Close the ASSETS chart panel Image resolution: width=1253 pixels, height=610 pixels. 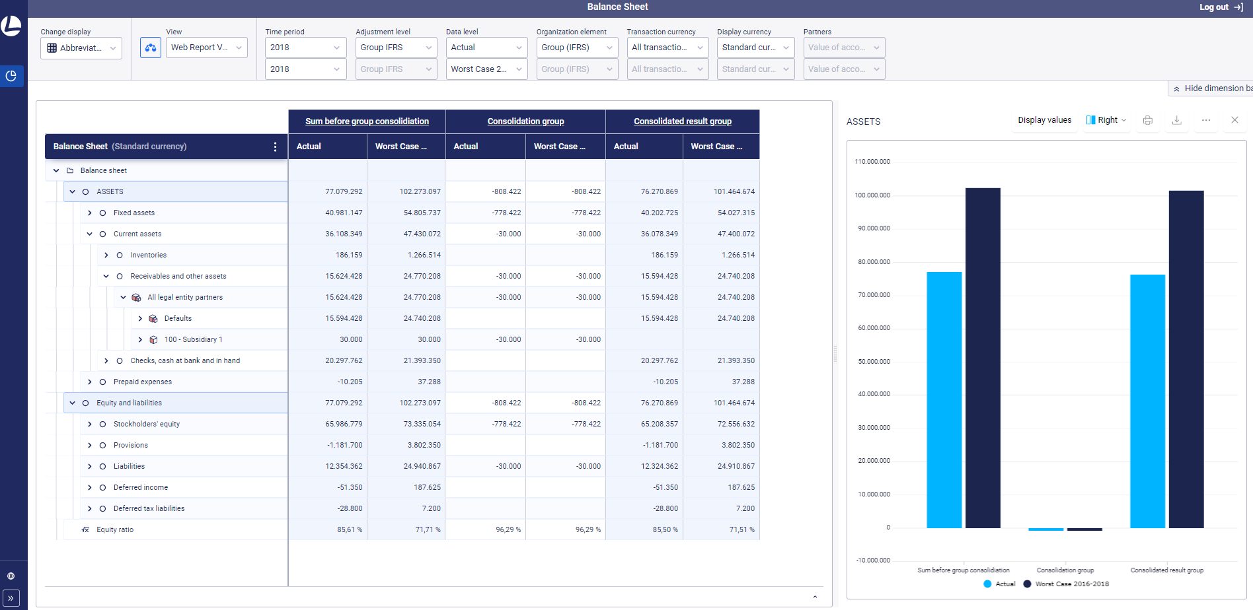(x=1234, y=120)
